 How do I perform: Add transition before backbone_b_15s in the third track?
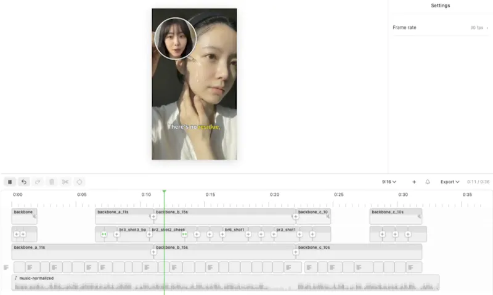[x=153, y=252]
